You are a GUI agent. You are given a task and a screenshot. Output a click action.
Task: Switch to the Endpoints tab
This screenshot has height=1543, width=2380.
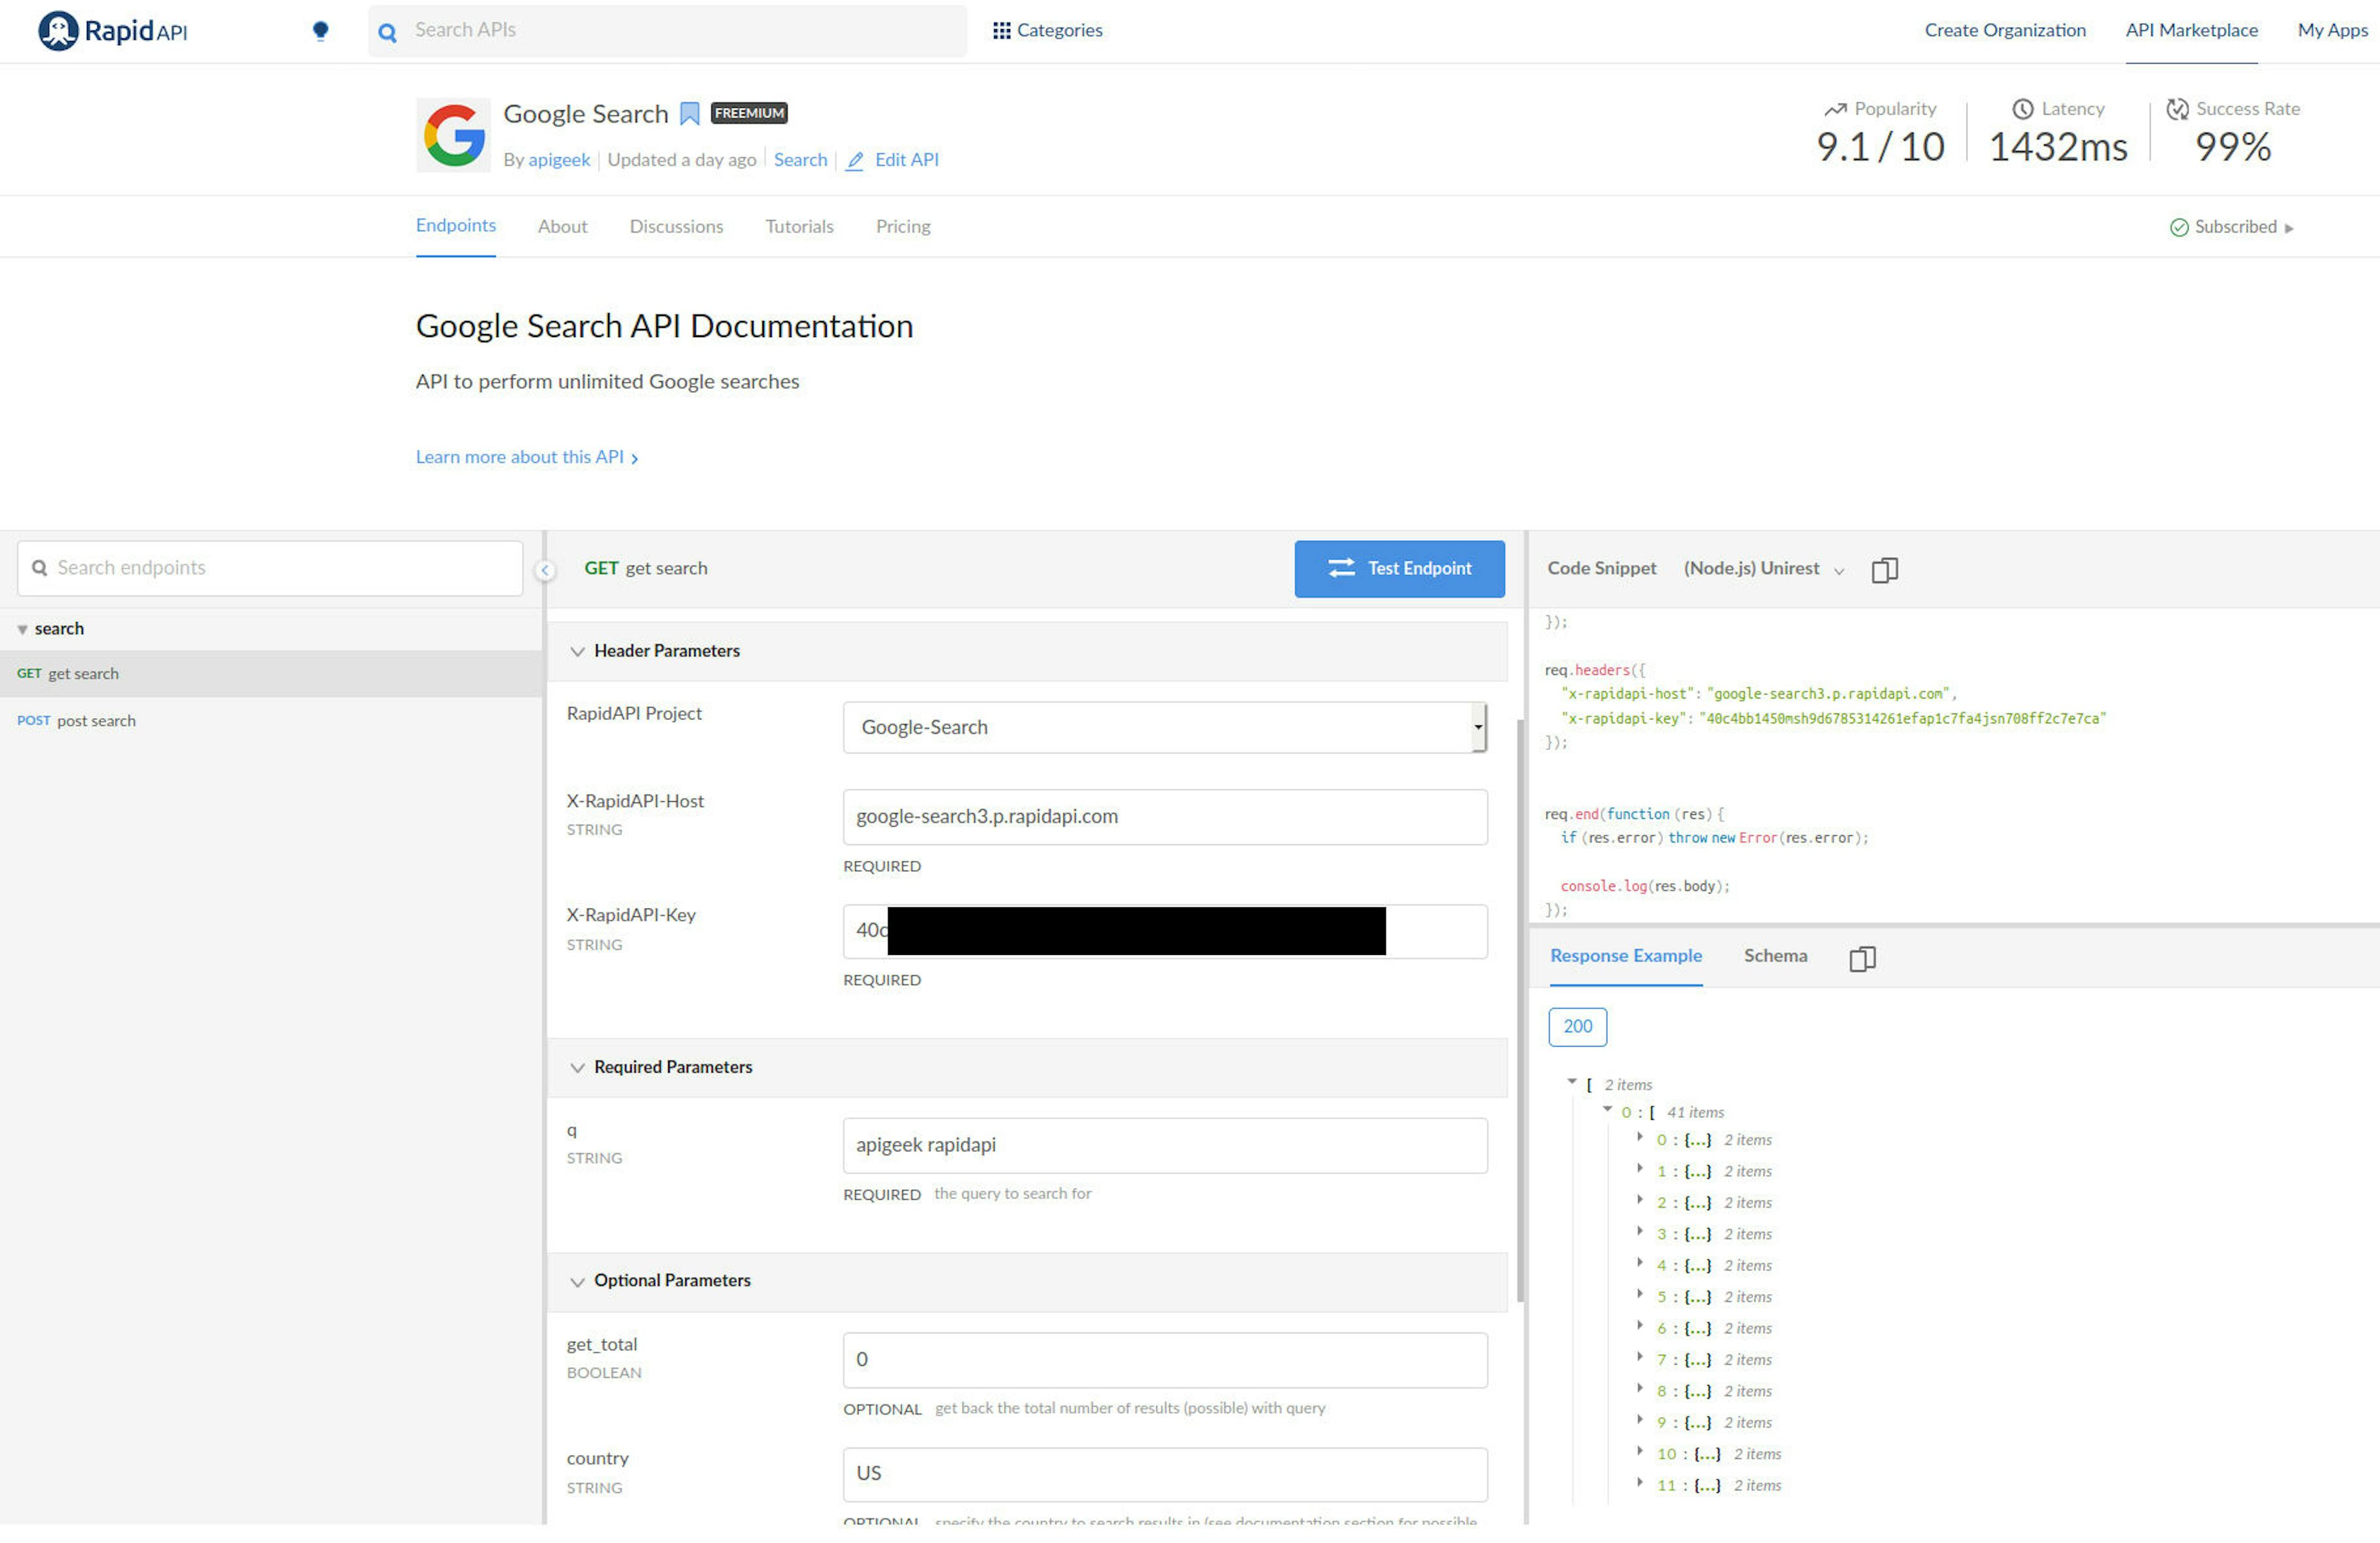[x=456, y=226]
